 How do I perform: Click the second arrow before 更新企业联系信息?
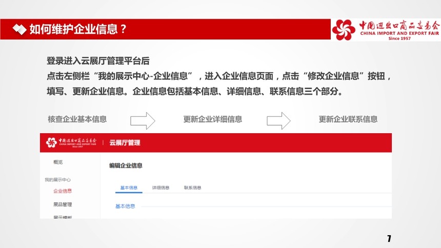(x=278, y=121)
